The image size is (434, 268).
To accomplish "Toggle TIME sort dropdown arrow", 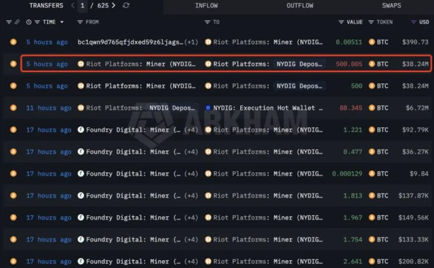I will pyautogui.click(x=62, y=22).
